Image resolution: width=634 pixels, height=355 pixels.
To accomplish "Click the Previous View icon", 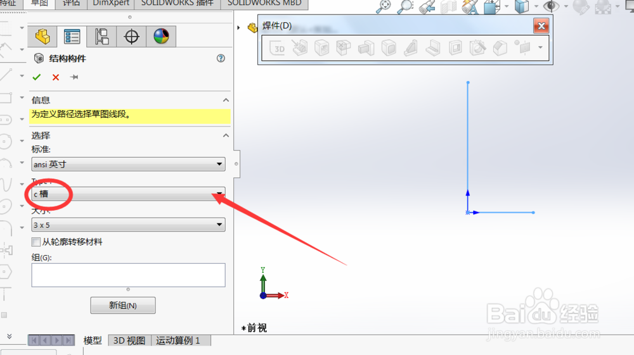I will 427,6.
